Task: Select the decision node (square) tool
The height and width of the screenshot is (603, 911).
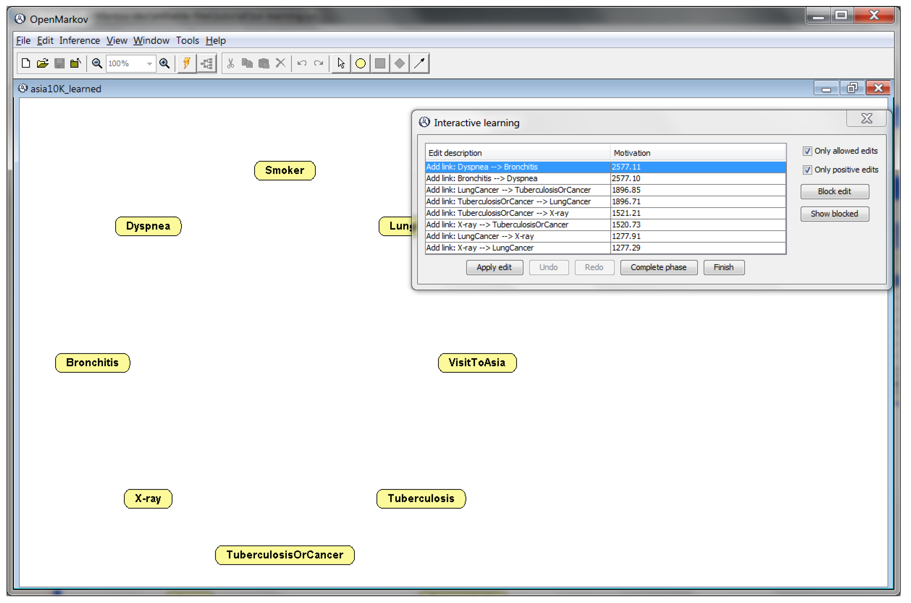Action: point(380,64)
